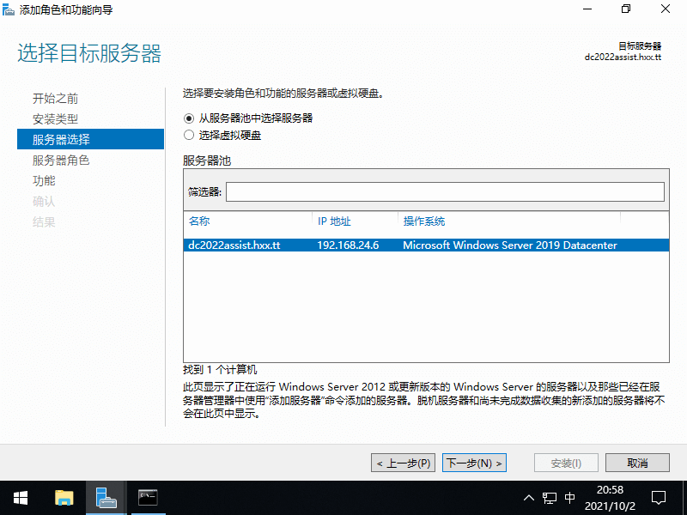Viewport: 687px width, 515px height.
Task: Open File Explorer from the taskbar
Action: point(64,498)
